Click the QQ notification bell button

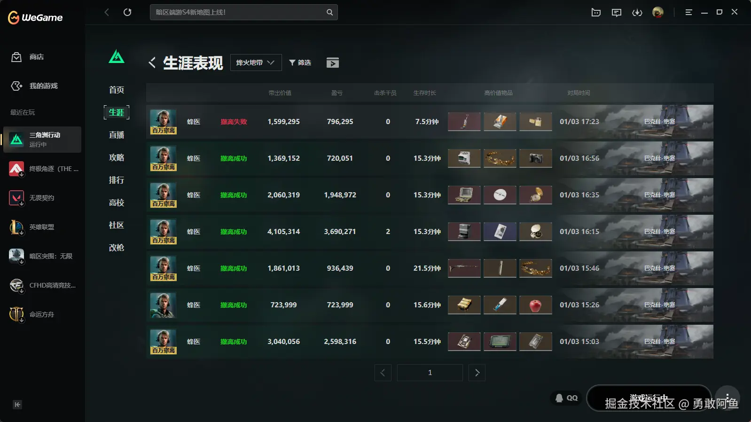[x=566, y=398]
